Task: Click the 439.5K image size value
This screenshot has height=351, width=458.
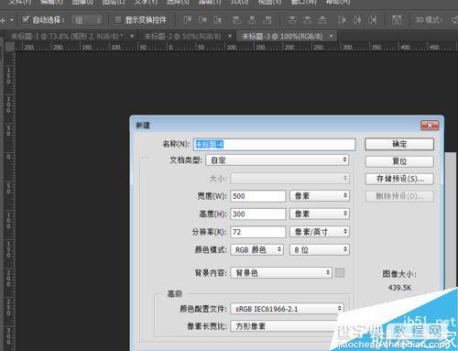Action: tap(399, 288)
